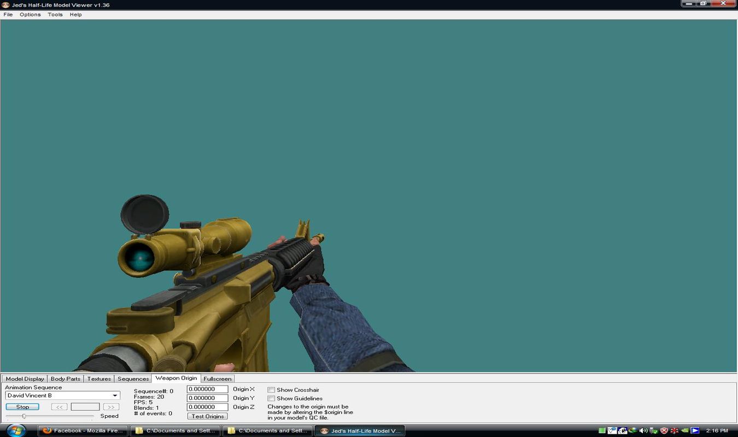Click the volume speaker tray icon
The image size is (738, 437).
[x=643, y=430]
